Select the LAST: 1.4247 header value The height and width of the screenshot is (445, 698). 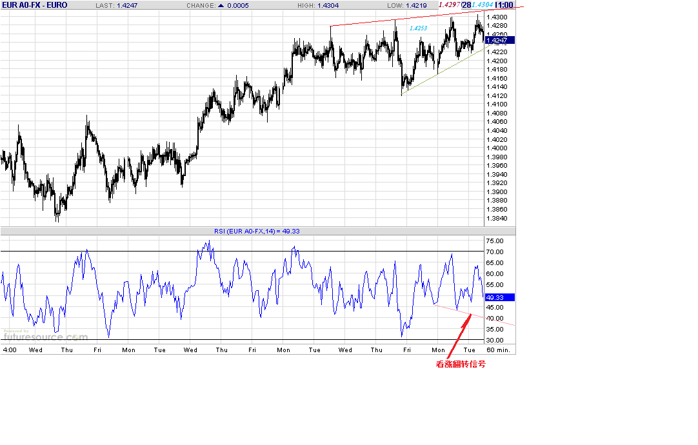[117, 5]
